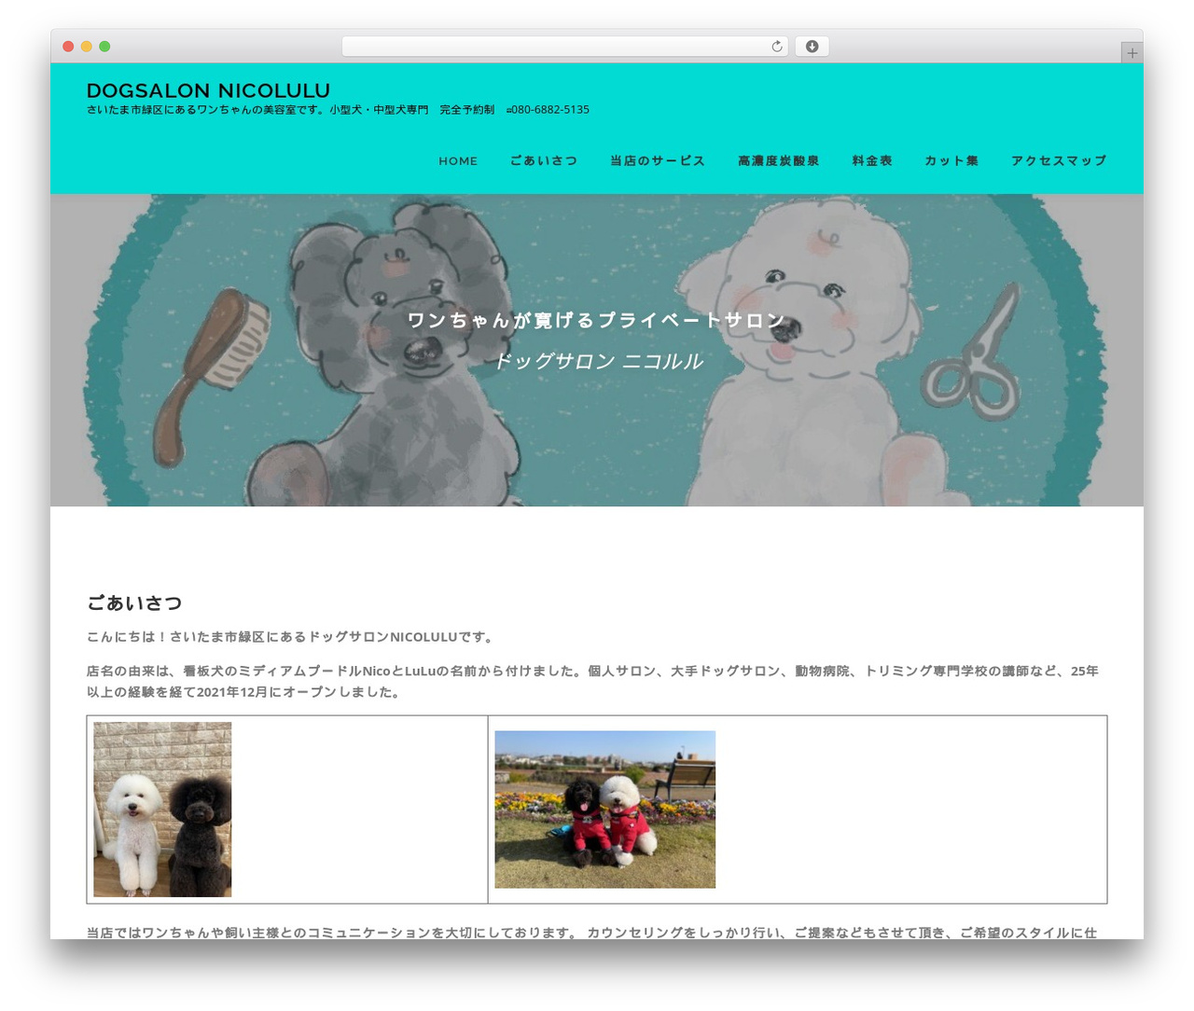
Task: Click the red close window button
Action: (68, 47)
